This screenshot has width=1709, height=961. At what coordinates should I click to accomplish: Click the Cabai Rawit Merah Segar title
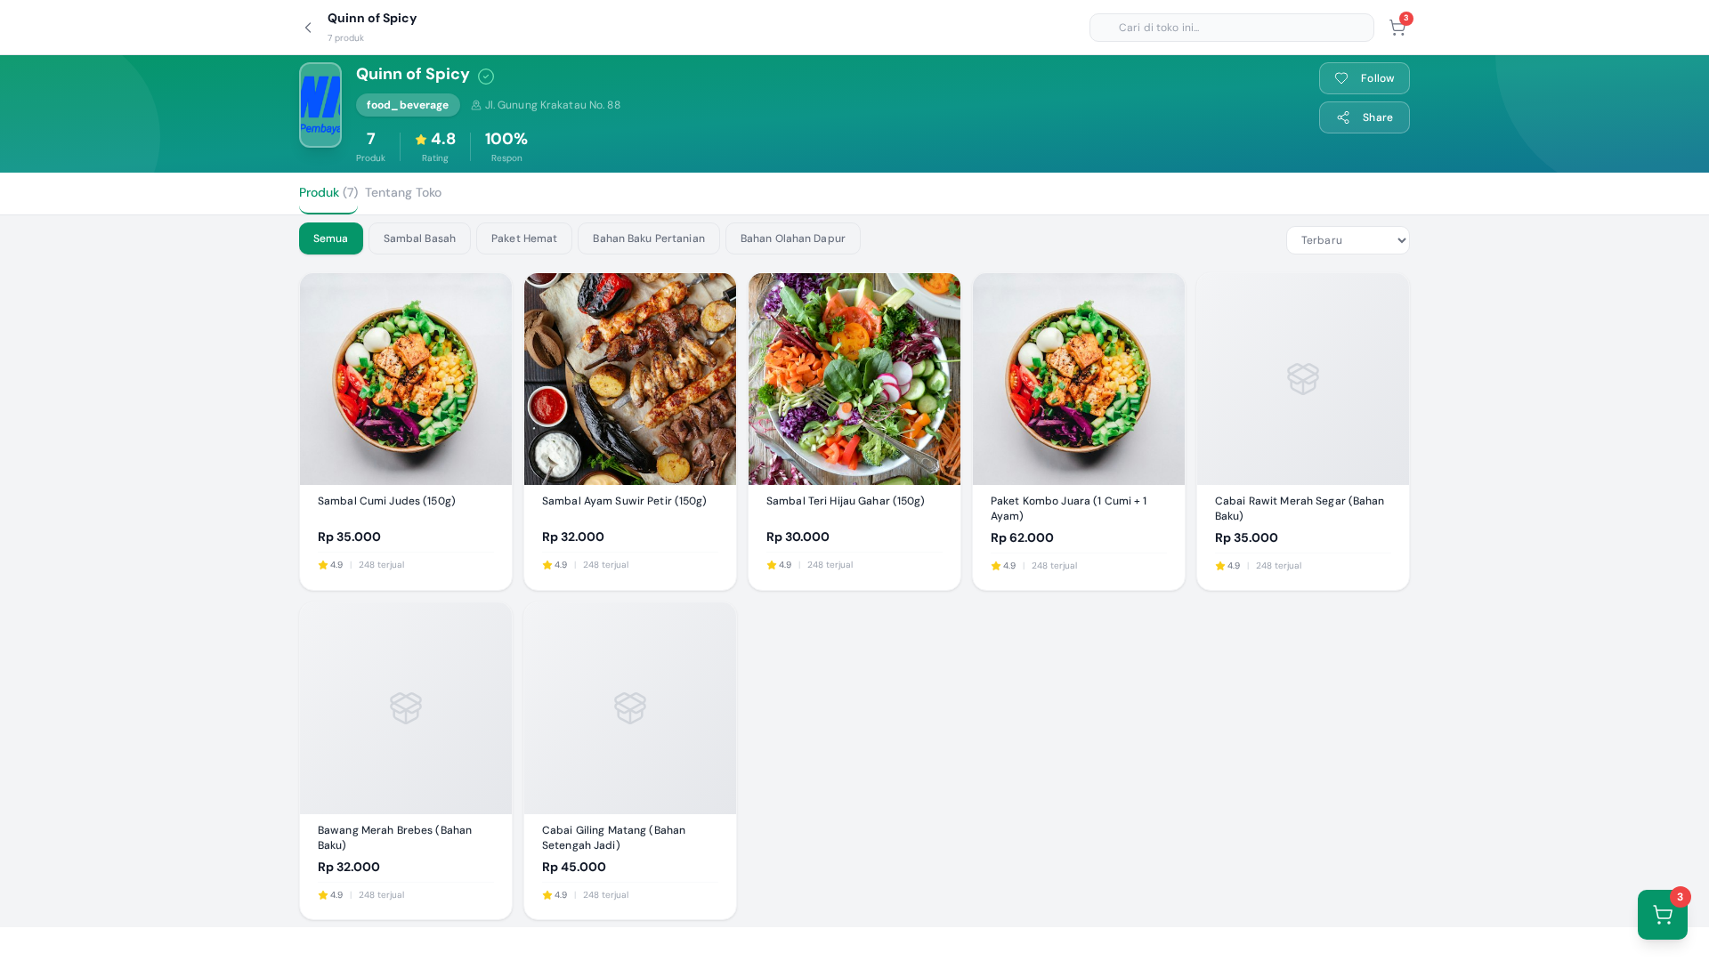point(1300,509)
